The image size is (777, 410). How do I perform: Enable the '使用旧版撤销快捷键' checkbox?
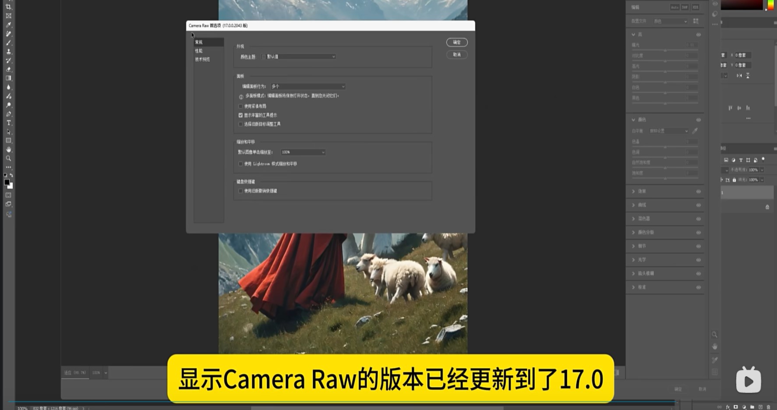(240, 191)
